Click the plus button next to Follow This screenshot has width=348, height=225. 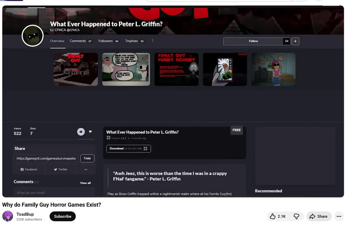point(295,41)
